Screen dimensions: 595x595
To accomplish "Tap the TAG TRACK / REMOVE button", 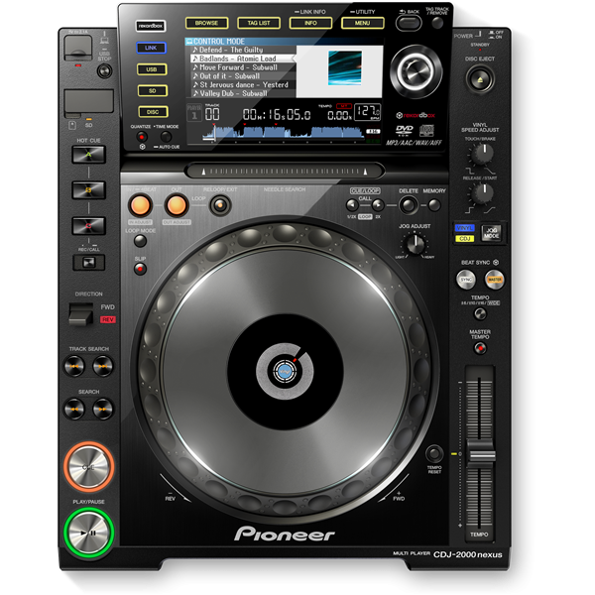I will coord(437,23).
